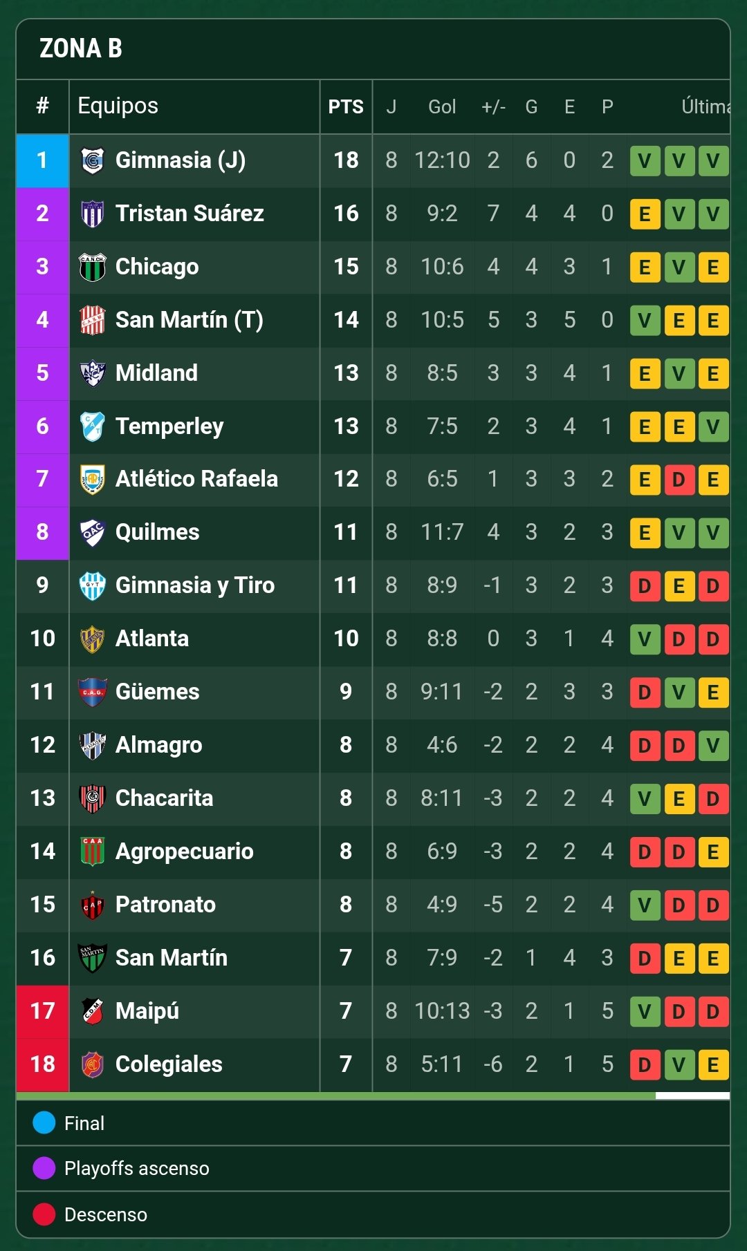The image size is (747, 1251).
Task: Click the Quilmes club crest
Action: click(93, 532)
